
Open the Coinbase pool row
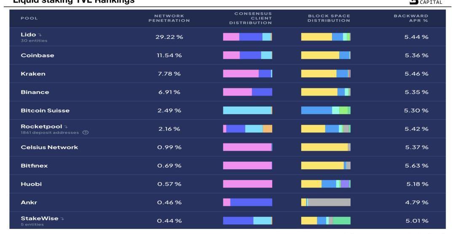[227, 55]
